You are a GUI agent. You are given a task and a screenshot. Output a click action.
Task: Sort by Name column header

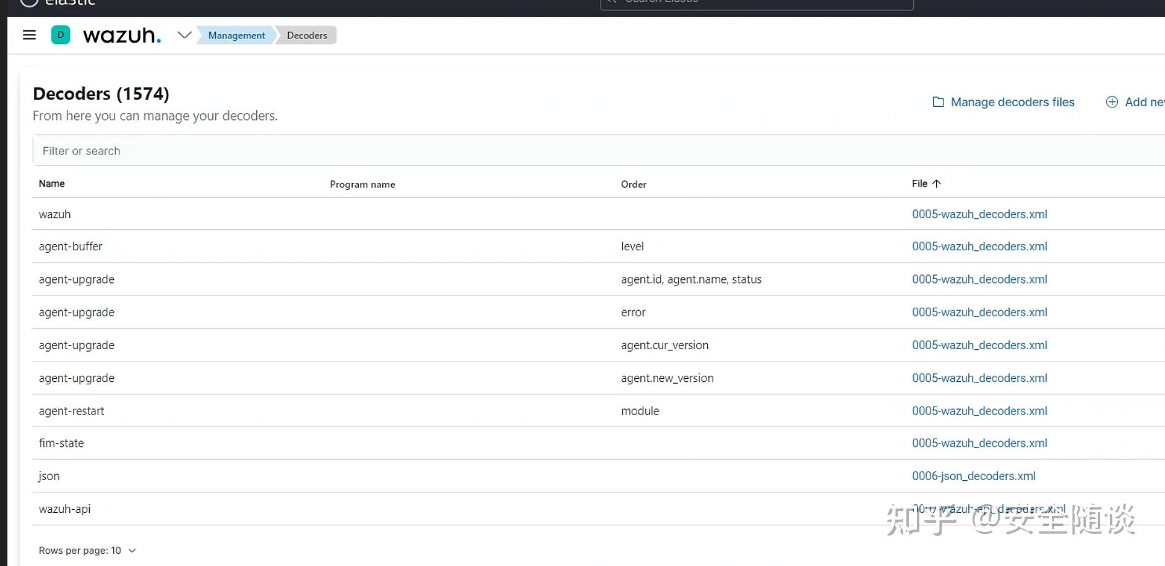pos(52,184)
